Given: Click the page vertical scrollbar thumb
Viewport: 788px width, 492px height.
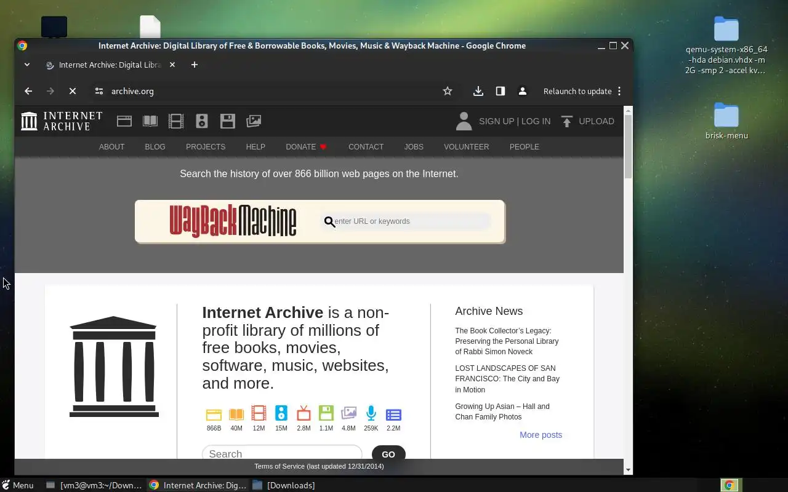Looking at the screenshot, I should (628, 146).
